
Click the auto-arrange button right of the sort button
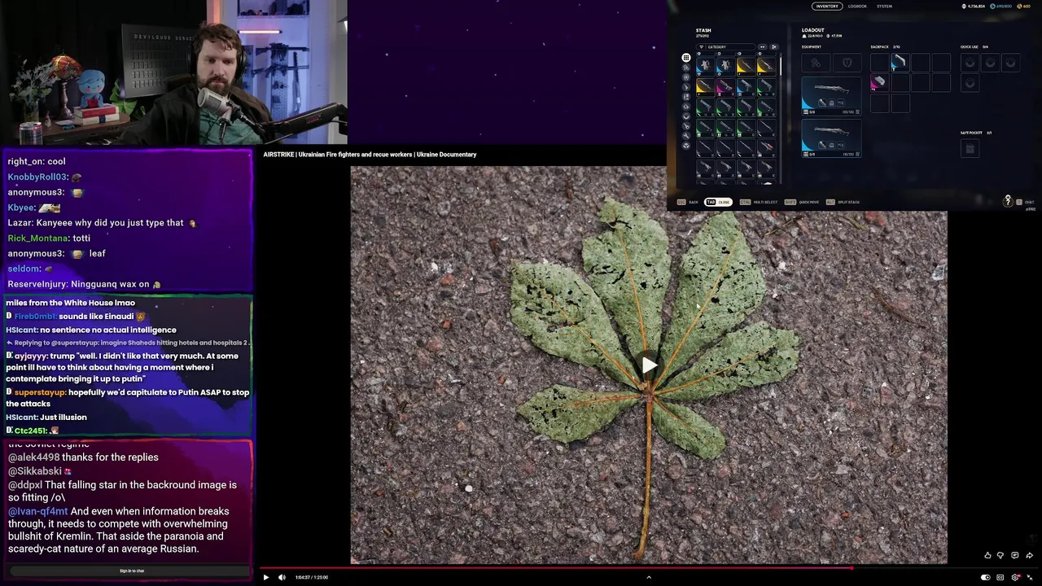pos(774,47)
